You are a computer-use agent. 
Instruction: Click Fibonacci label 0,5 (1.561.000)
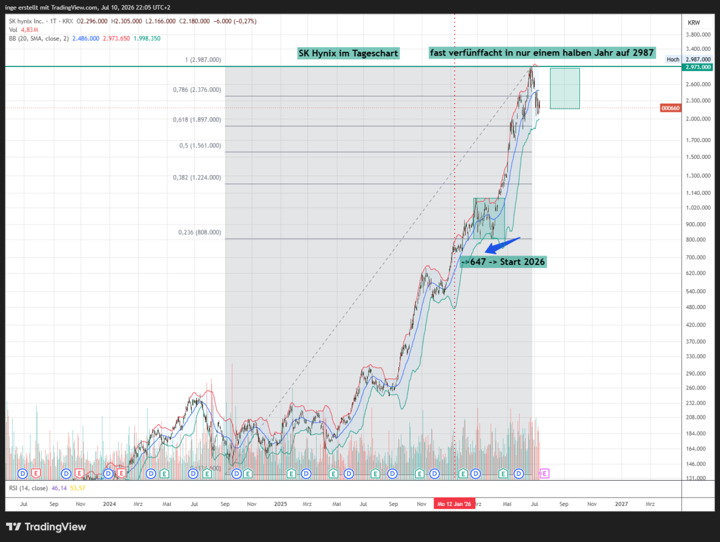[x=200, y=145]
